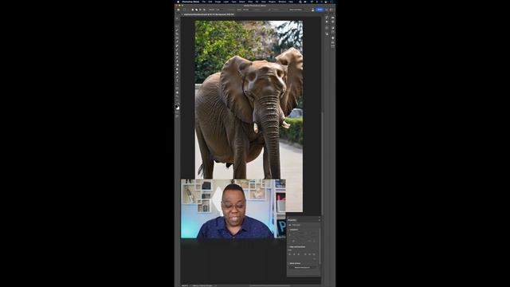
Task: Change screen mode from toolbar bottom
Action: click(x=177, y=116)
